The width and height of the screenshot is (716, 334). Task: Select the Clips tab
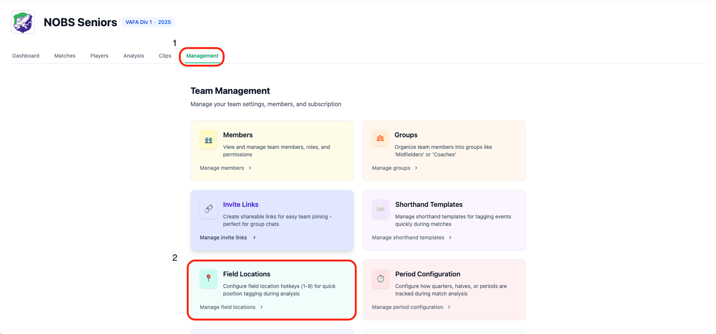(x=165, y=56)
